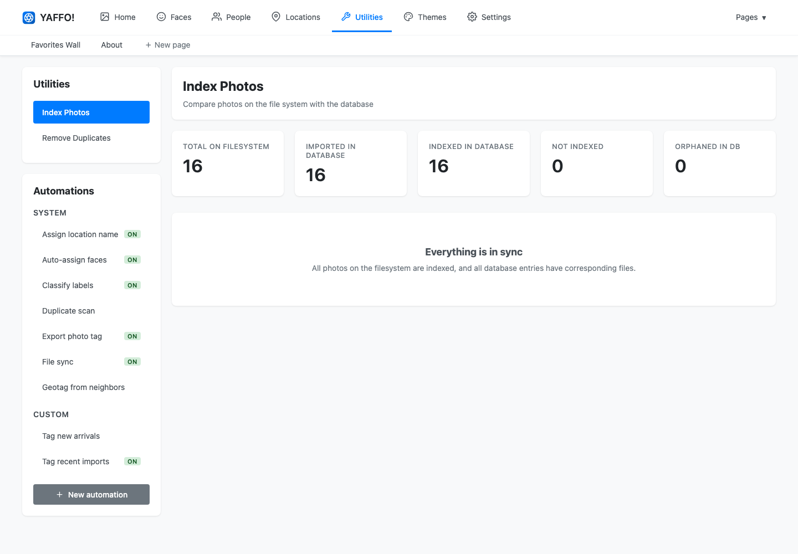This screenshot has height=554, width=798.
Task: Go to the Home tab
Action: tap(117, 17)
